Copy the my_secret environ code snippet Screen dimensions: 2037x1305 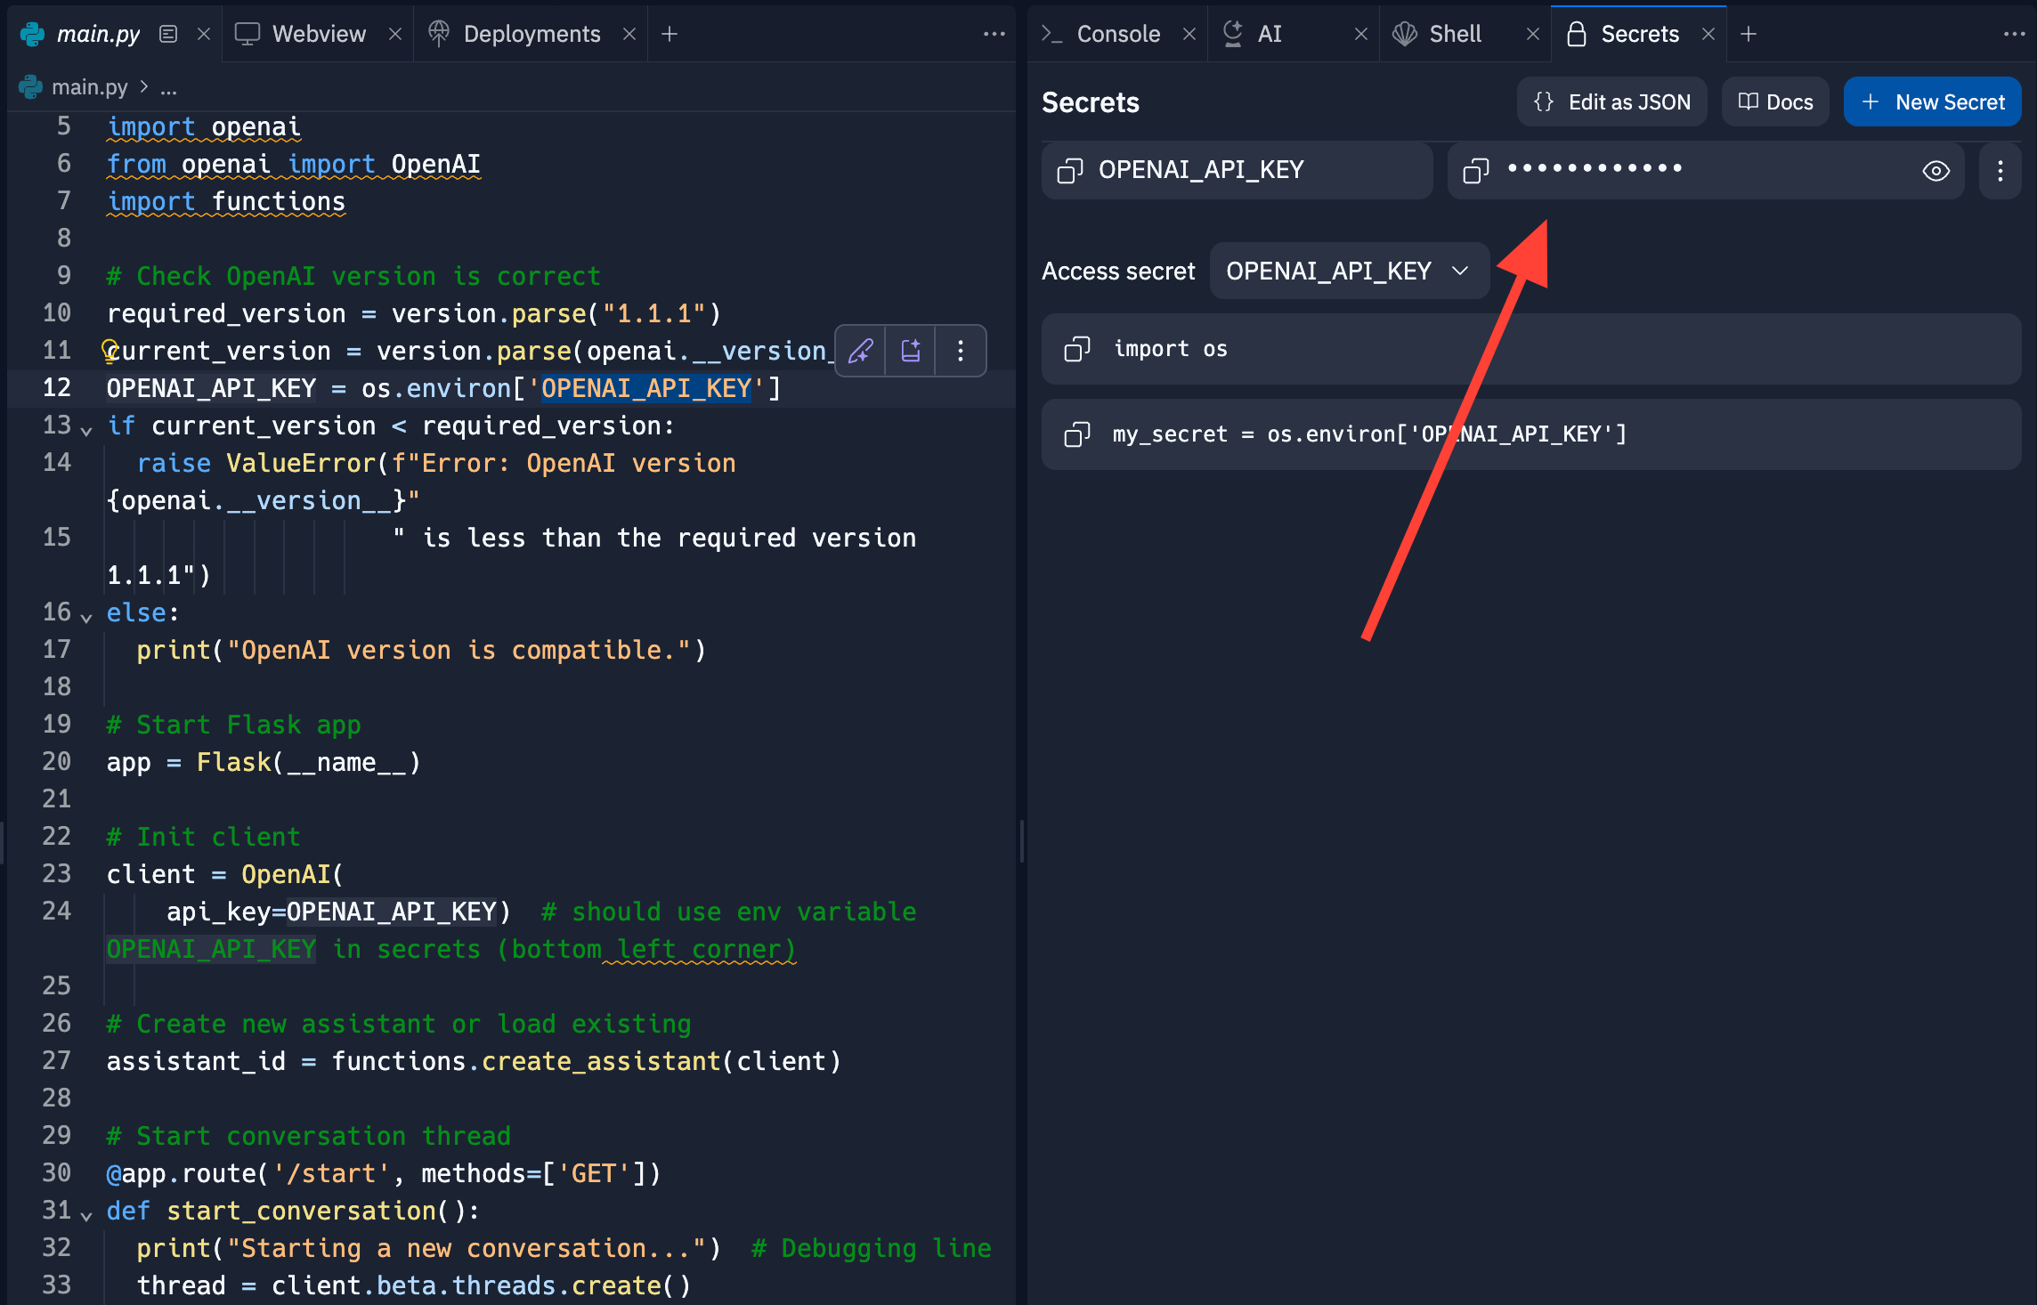(x=1076, y=434)
